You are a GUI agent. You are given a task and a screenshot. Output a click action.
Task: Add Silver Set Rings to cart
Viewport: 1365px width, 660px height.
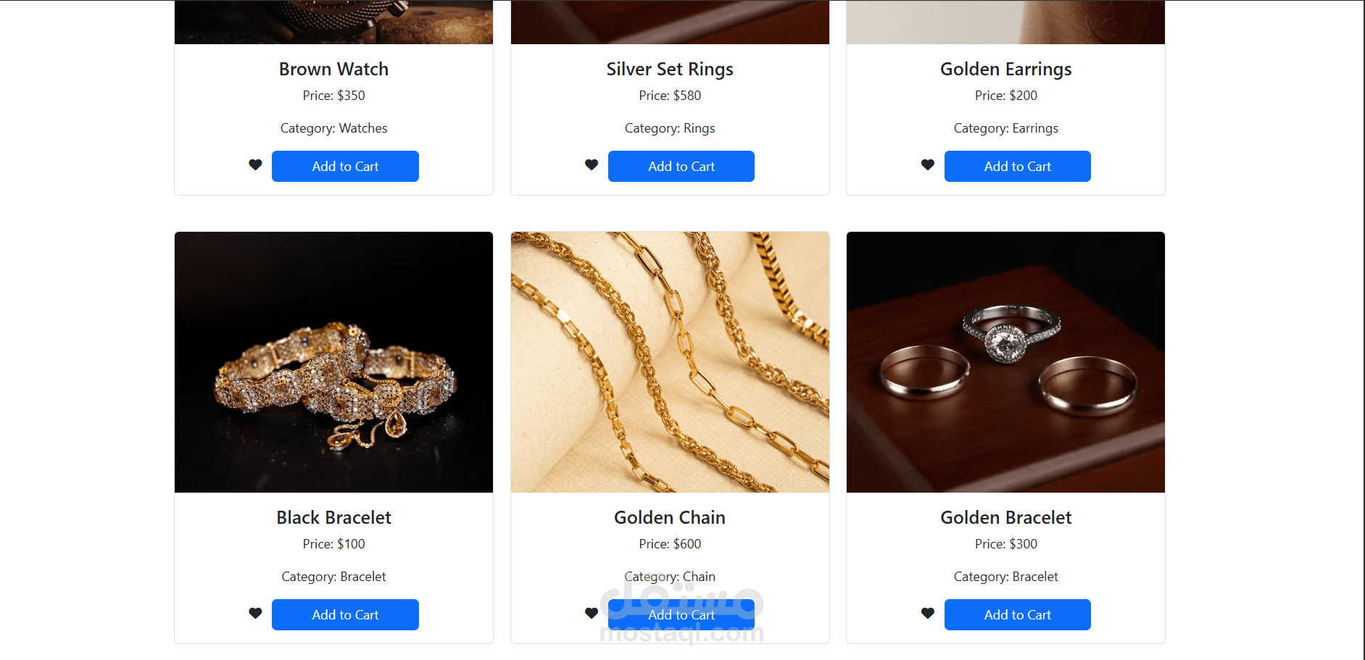pos(681,166)
